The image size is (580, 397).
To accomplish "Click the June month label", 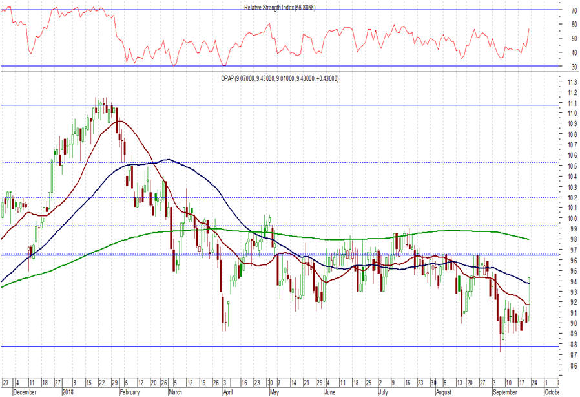I will [x=329, y=392].
